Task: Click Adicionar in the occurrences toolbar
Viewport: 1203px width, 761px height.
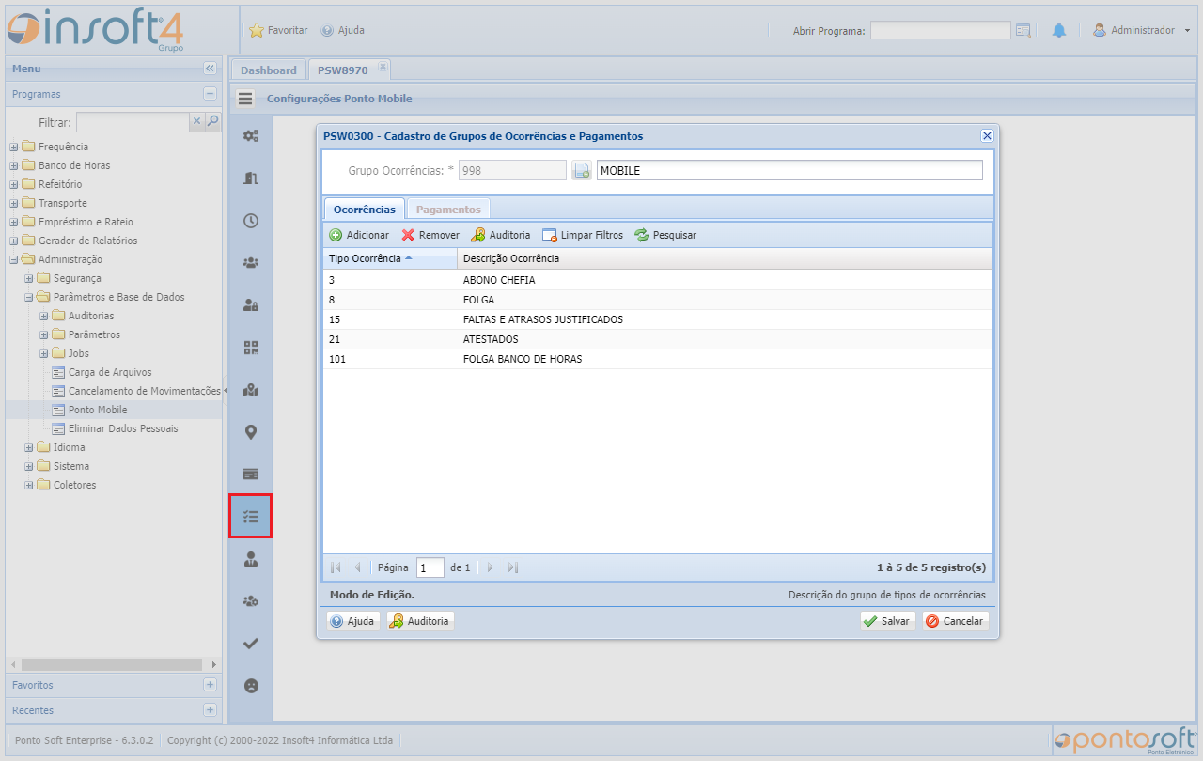Action: (359, 235)
